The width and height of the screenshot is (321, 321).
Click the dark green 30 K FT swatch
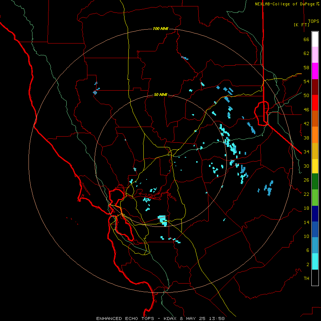315,182
